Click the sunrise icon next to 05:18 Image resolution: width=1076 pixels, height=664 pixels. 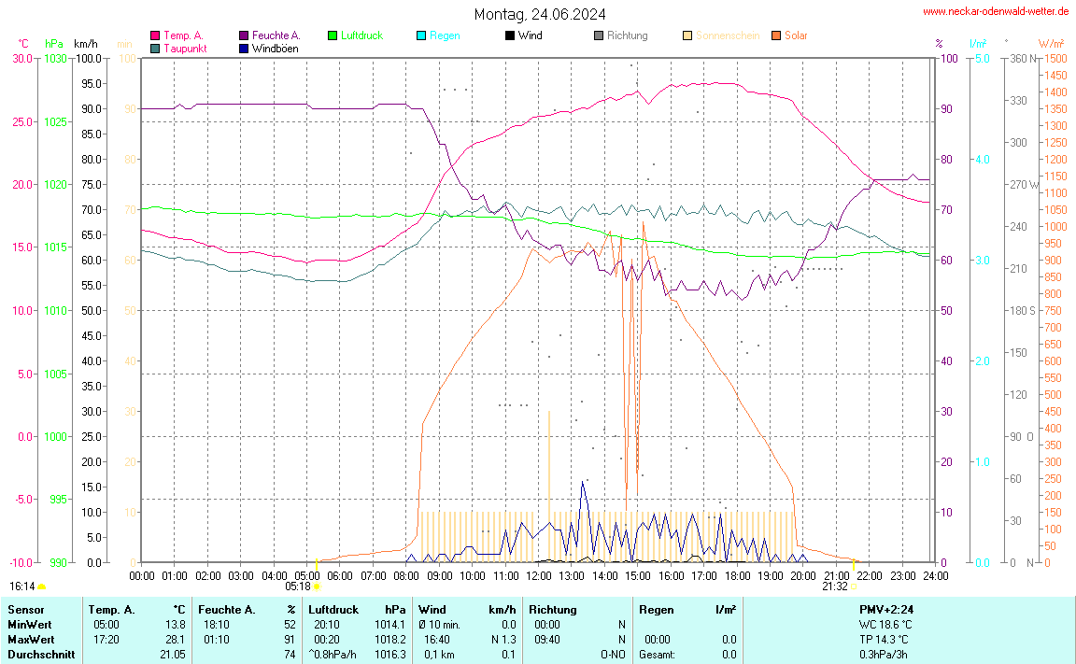pyautogui.click(x=317, y=586)
